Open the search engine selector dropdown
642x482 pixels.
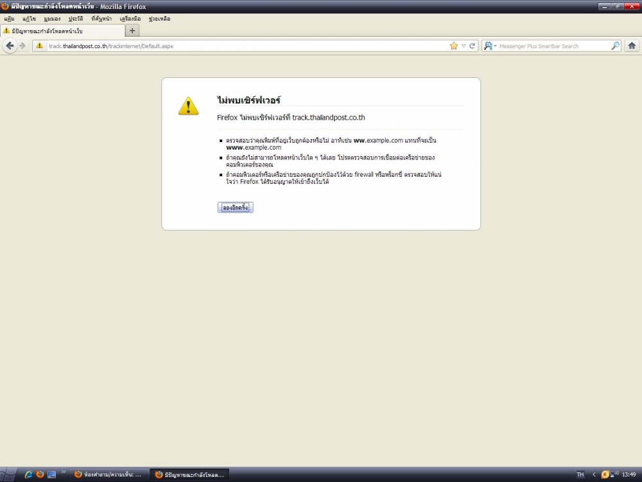tap(490, 46)
